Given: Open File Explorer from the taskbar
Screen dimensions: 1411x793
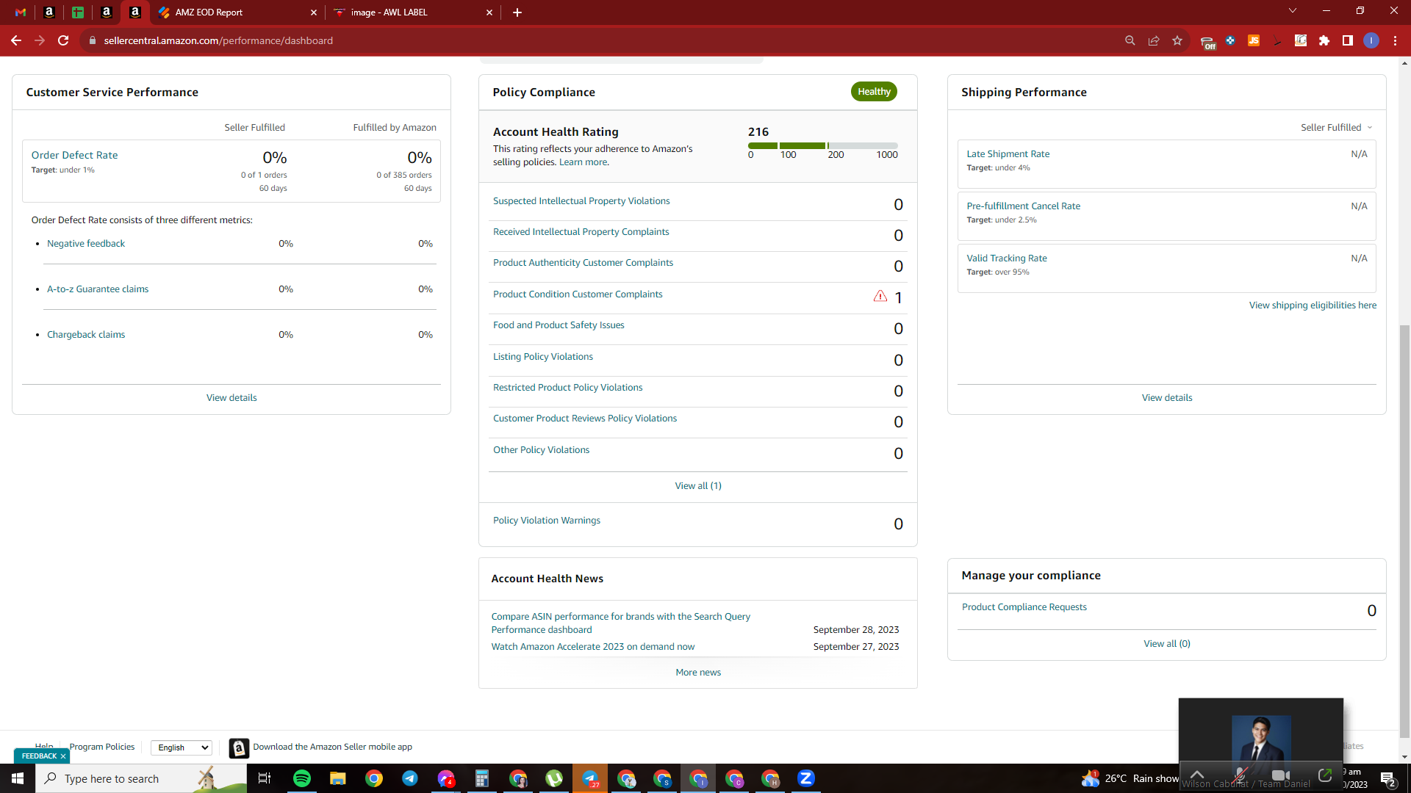Looking at the screenshot, I should [338, 778].
